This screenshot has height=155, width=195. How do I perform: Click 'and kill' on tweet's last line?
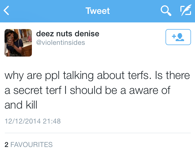[21, 105]
